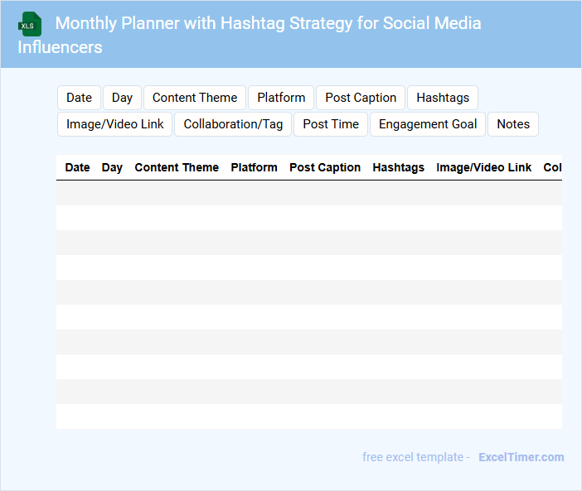This screenshot has height=491, width=582.
Task: Select the Day tag button
Action: [122, 98]
